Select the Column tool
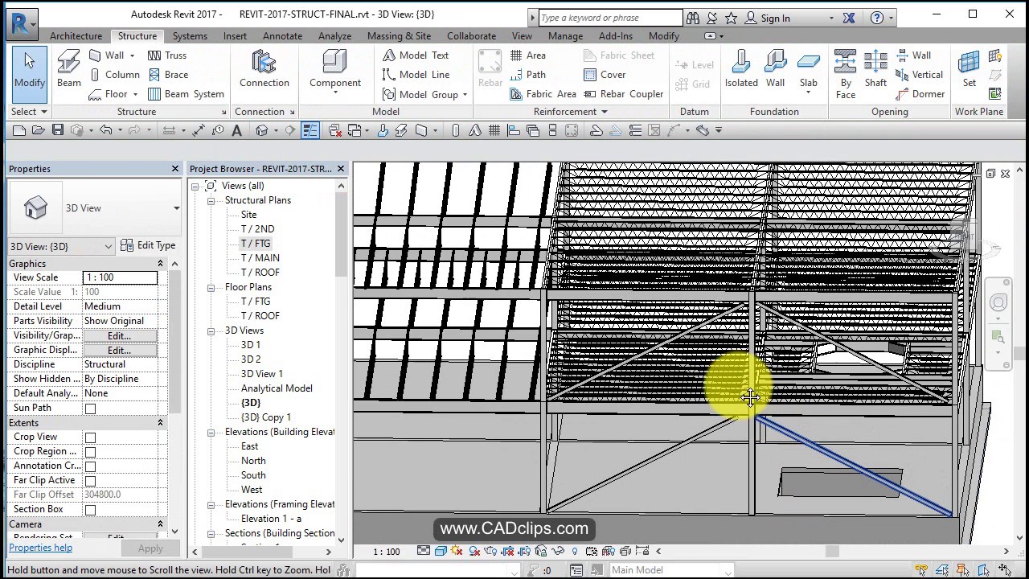Image resolution: width=1029 pixels, height=579 pixels. click(114, 75)
